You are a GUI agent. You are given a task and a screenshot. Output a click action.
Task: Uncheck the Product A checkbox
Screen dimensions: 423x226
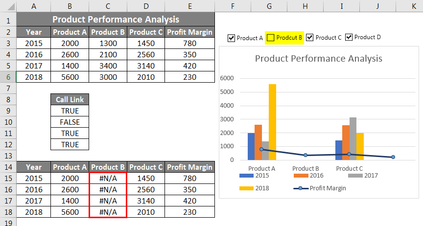tap(231, 38)
